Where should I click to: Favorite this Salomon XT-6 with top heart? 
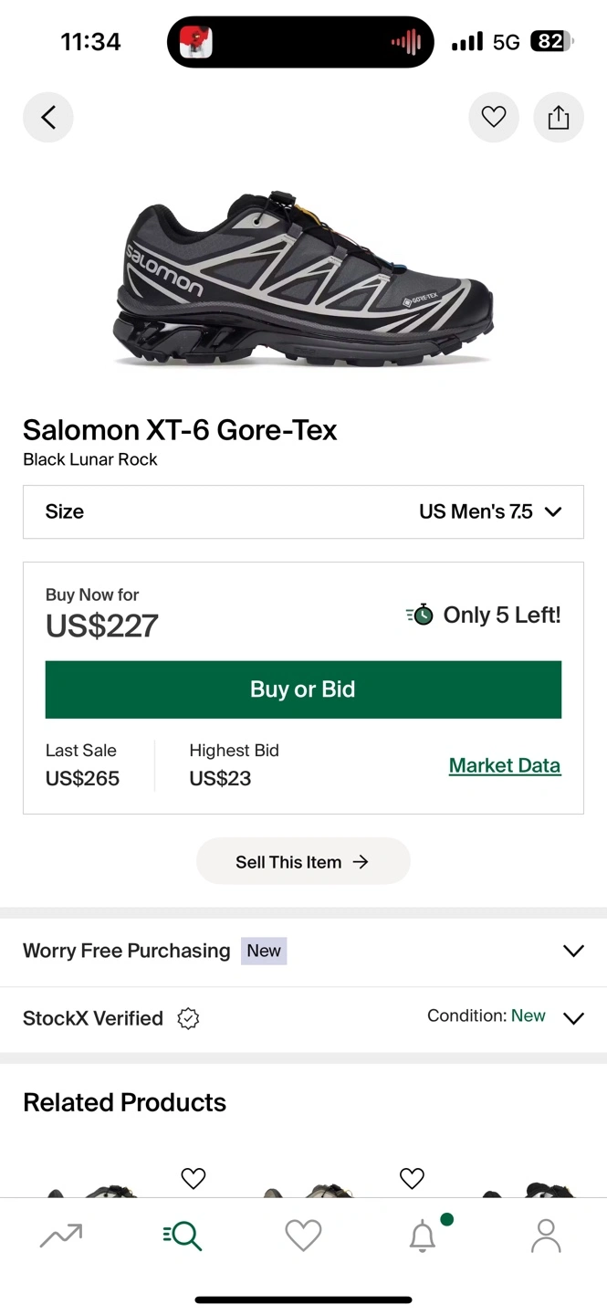tap(494, 117)
